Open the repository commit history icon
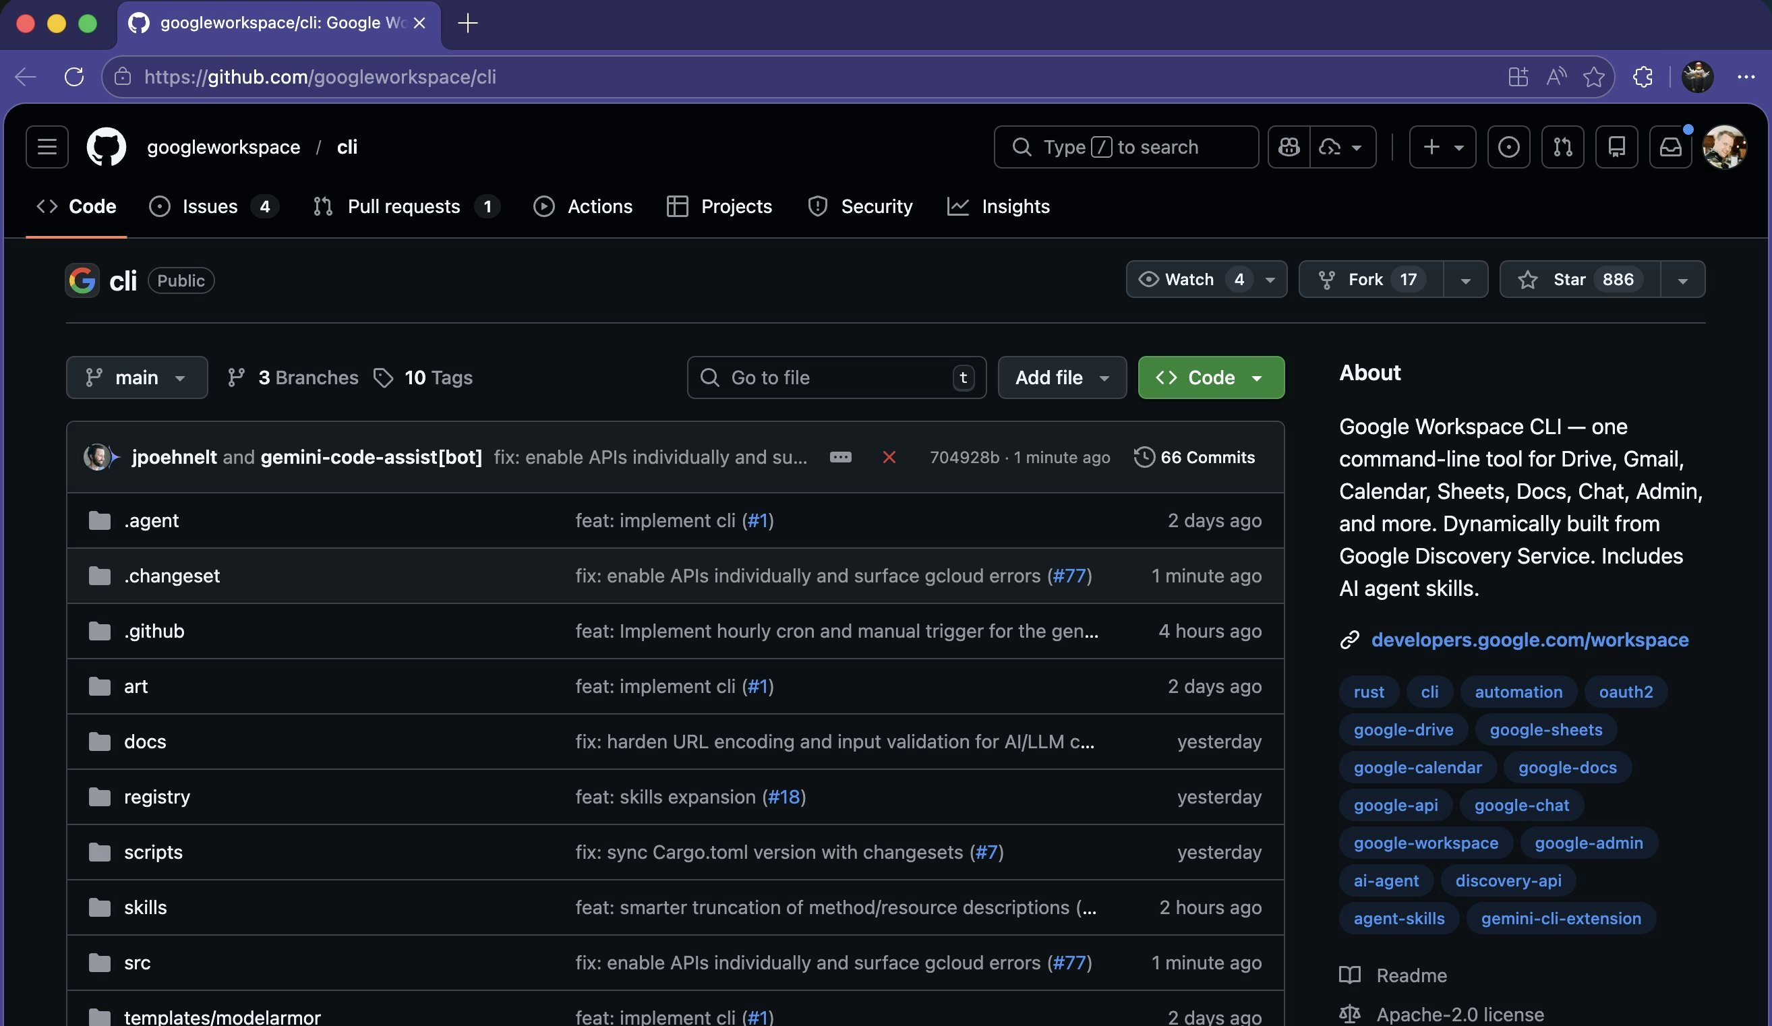 tap(1145, 457)
